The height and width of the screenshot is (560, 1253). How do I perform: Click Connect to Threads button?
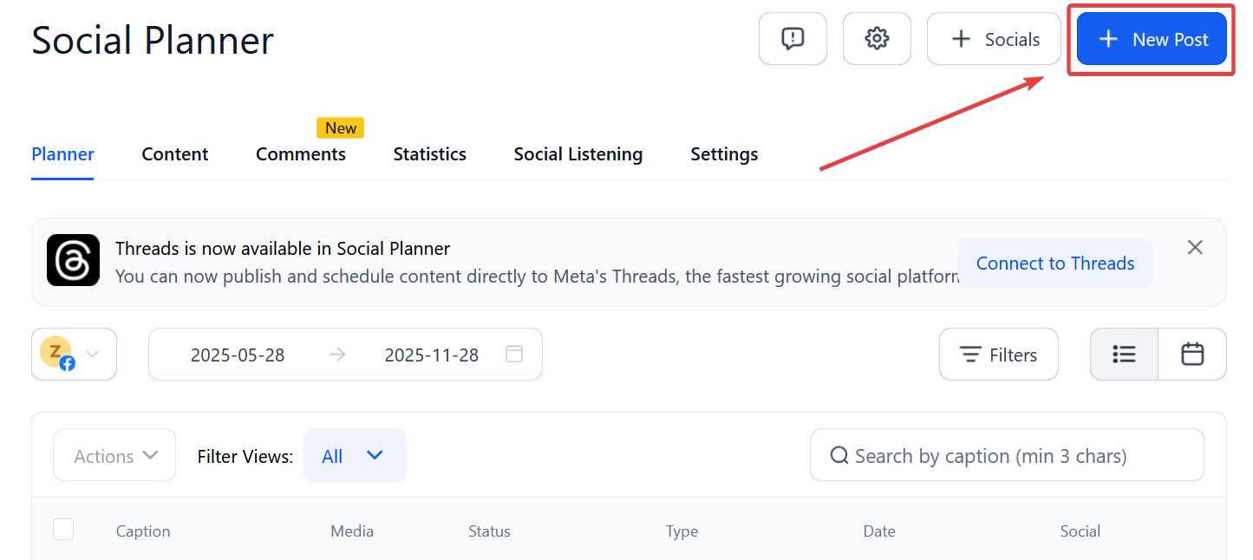[x=1054, y=264]
